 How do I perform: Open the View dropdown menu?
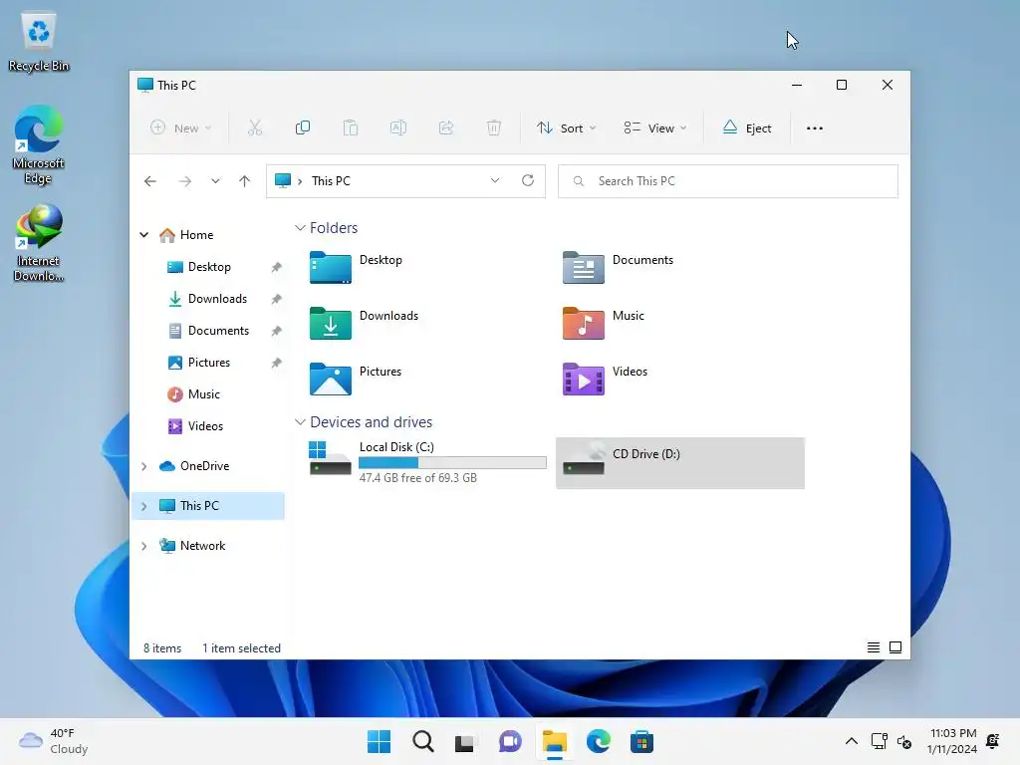[655, 128]
